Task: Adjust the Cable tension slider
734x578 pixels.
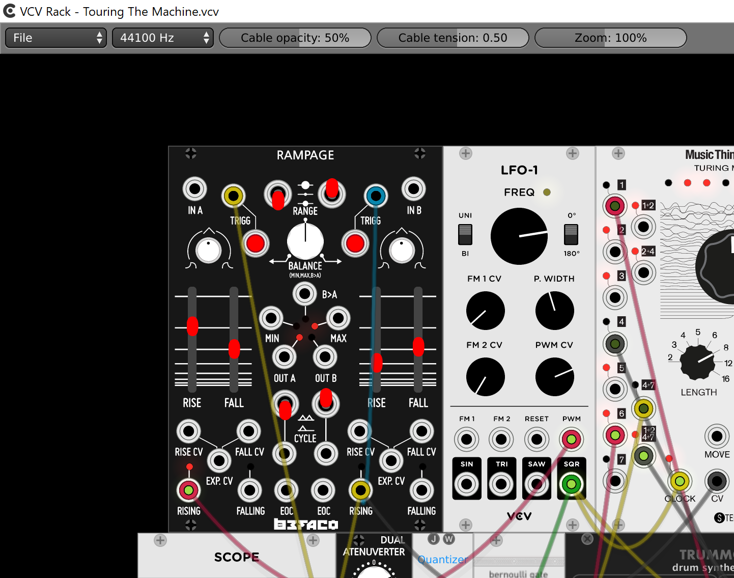Action: 453,38
